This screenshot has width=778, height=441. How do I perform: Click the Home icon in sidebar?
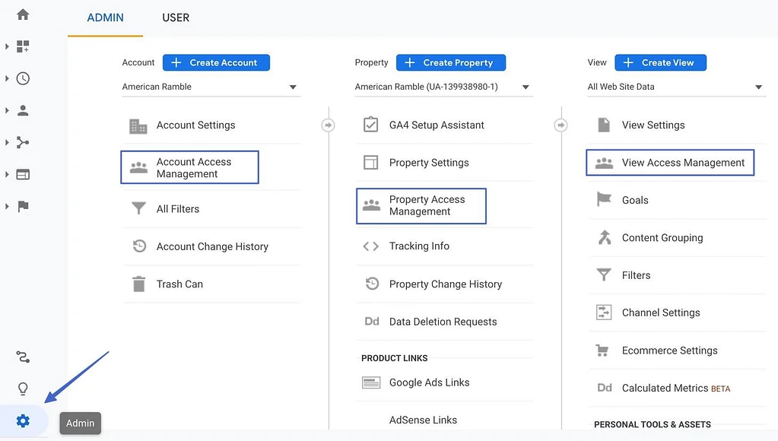[23, 14]
